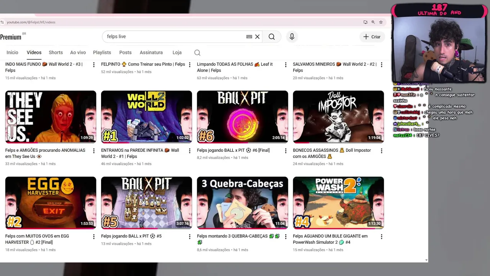Open options menu for INDO MAIS FUNDO video

pos(94,65)
